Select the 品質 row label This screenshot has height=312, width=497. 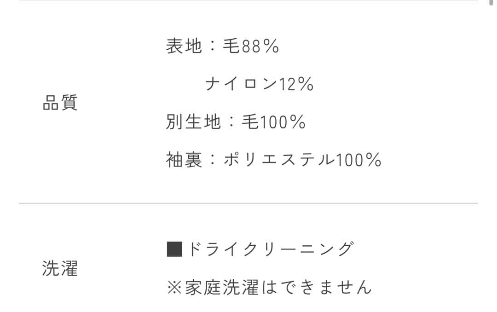60,103
